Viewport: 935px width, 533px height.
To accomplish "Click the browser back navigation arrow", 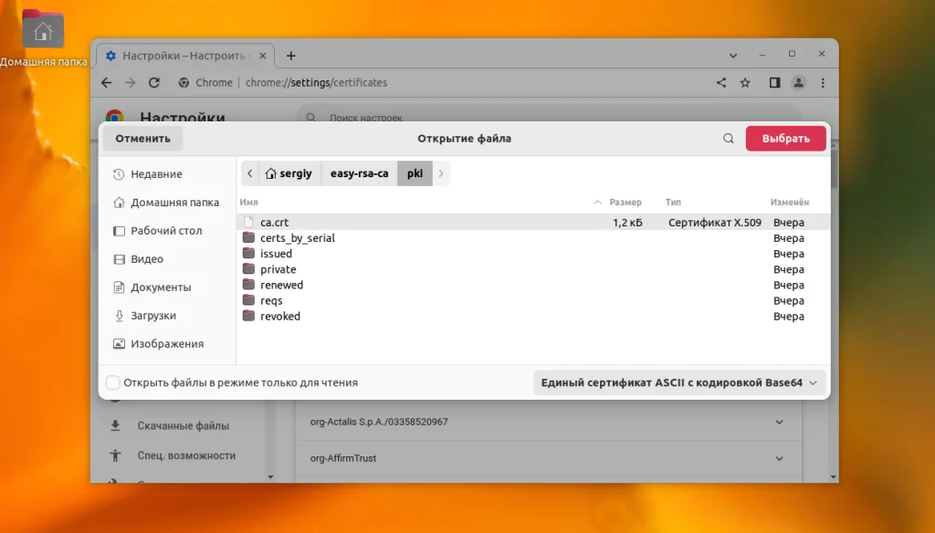I will (106, 82).
